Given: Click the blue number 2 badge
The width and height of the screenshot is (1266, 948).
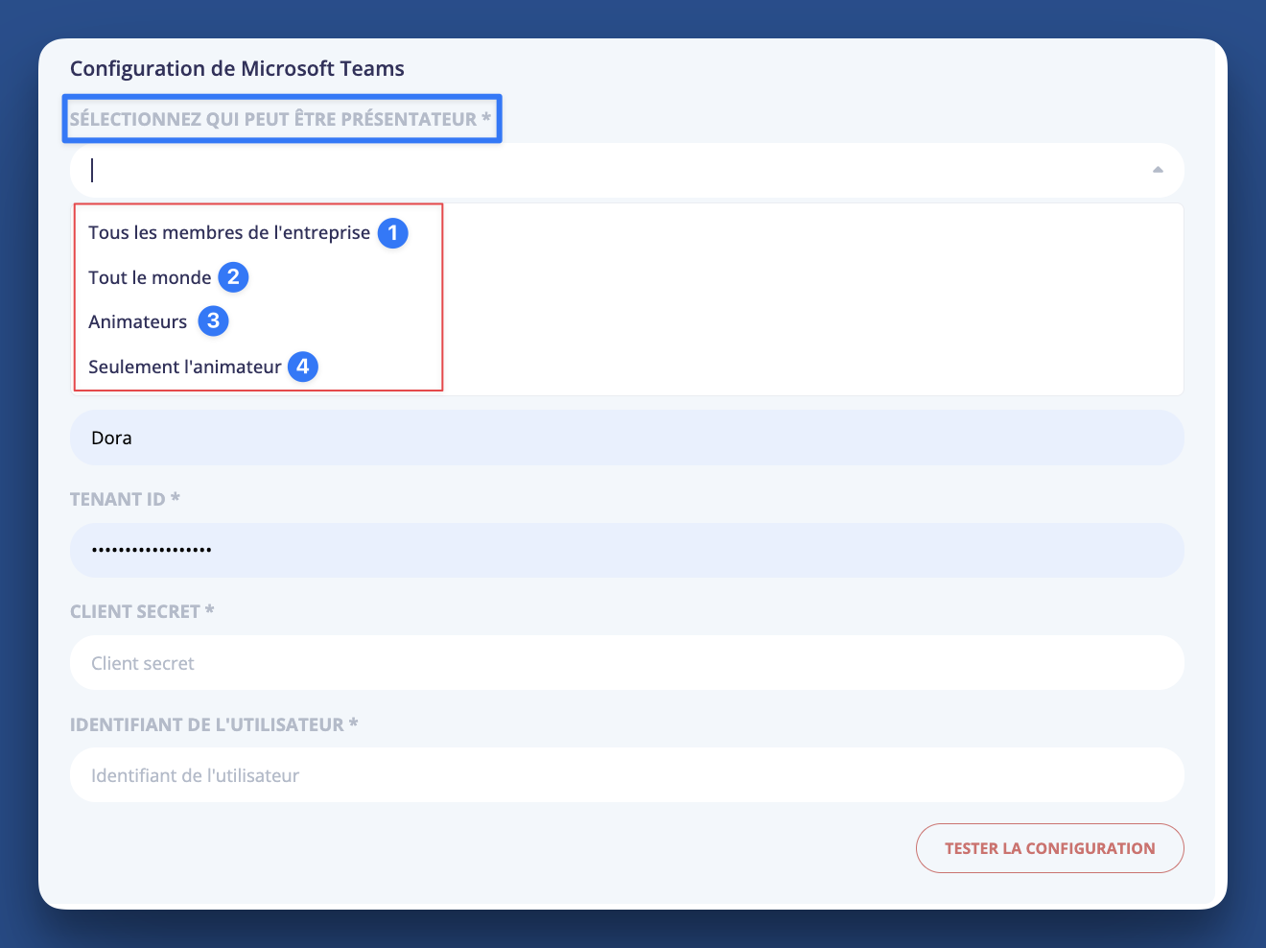Looking at the screenshot, I should click(233, 277).
